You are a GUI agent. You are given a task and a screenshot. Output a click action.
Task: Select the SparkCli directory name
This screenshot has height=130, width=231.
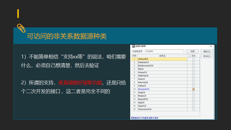click(x=142, y=106)
